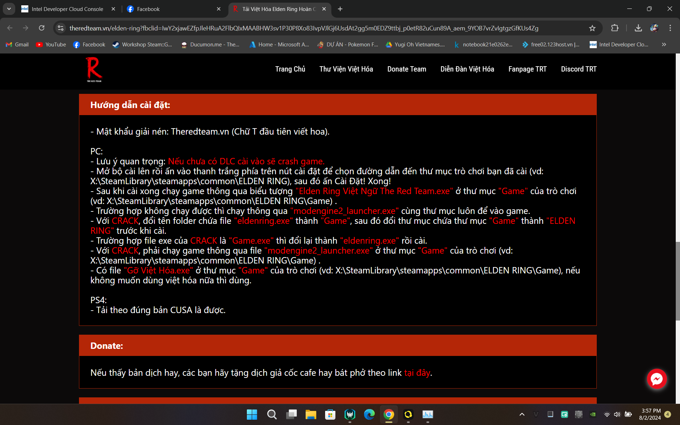The width and height of the screenshot is (680, 425).
Task: Open notification center badge
Action: (x=668, y=414)
